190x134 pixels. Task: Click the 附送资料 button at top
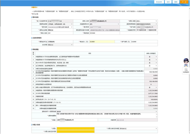coord(159,2)
